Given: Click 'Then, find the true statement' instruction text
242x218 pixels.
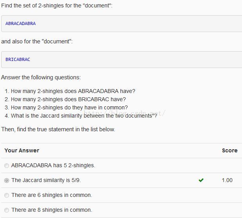Looking at the screenshot, I should coord(58,129).
